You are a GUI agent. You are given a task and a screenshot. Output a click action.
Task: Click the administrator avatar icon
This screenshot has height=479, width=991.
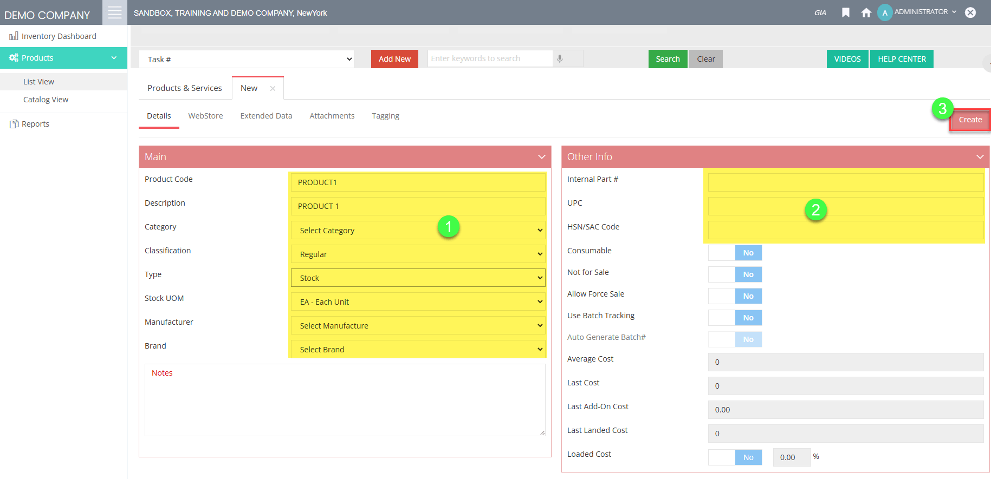tap(884, 12)
